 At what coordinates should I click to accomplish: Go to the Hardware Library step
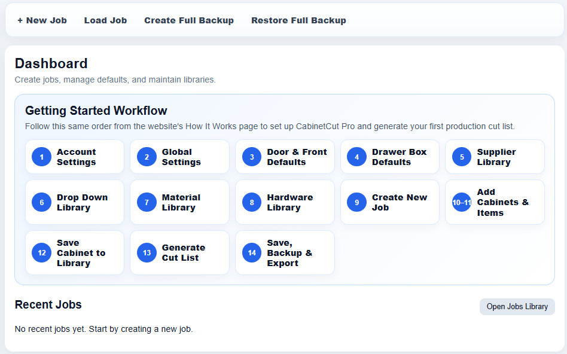pyautogui.click(x=285, y=203)
